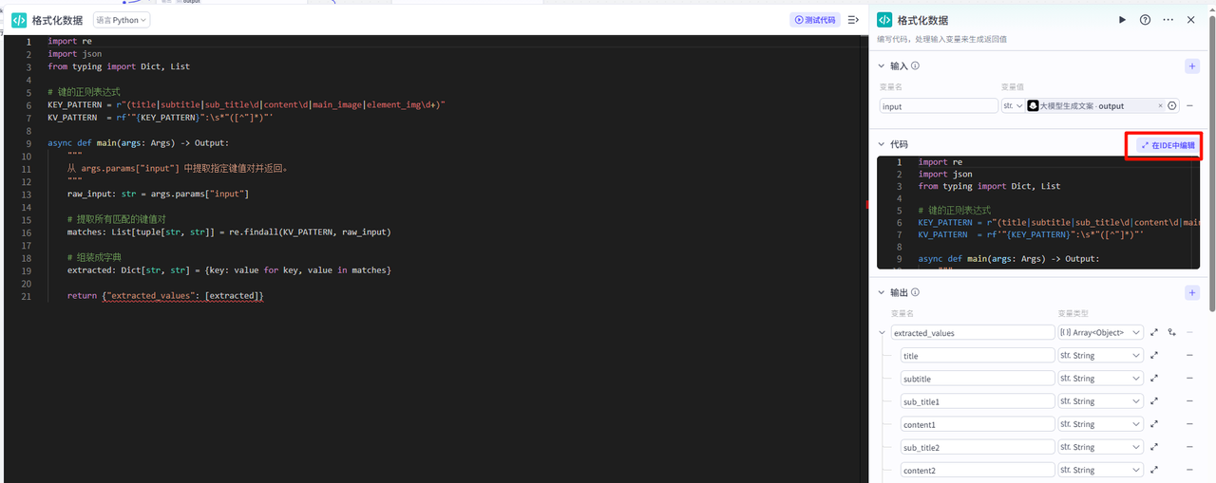Viewport: 1216px width, 483px height.
Task: Click the expand icon for title row
Action: coord(1154,356)
